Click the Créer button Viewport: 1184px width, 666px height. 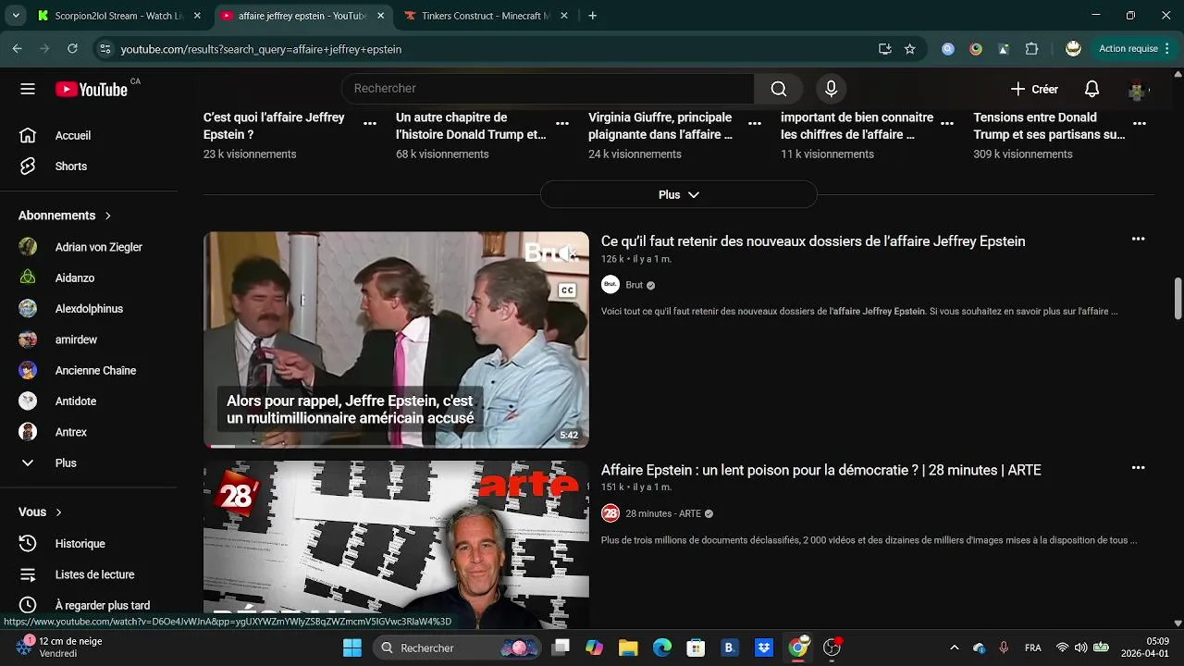[1034, 89]
